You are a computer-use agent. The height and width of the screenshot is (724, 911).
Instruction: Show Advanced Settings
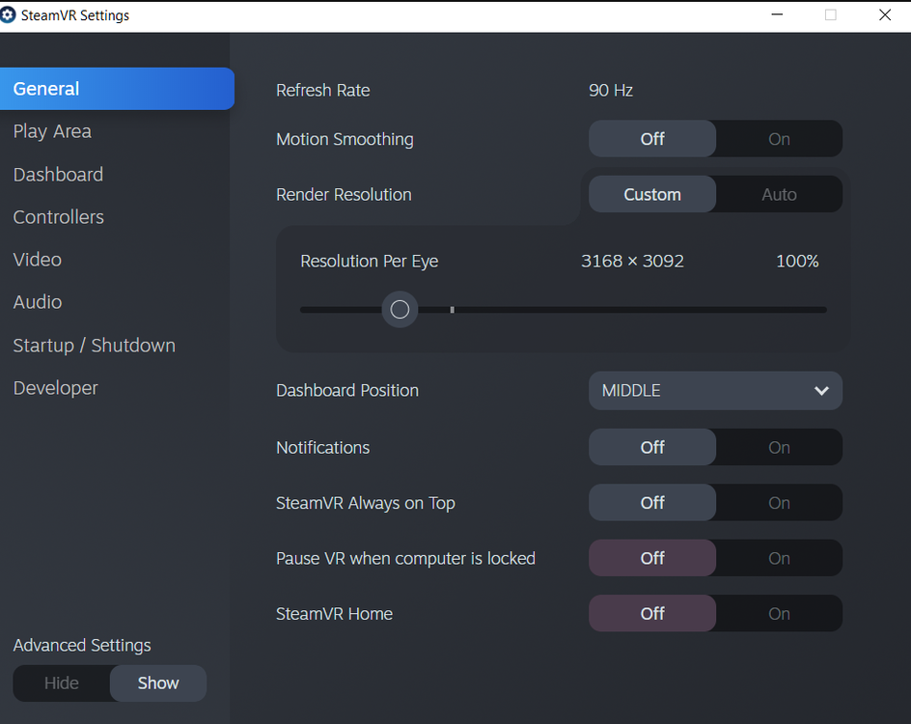click(x=157, y=682)
